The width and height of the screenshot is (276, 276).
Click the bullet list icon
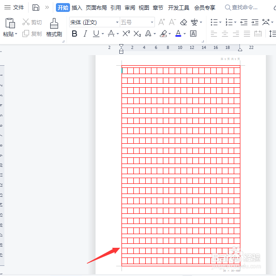pyautogui.click(x=214, y=22)
